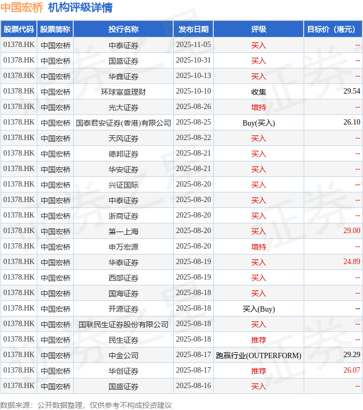Click the 推荐 rating in 华创证券 row

click(259, 371)
